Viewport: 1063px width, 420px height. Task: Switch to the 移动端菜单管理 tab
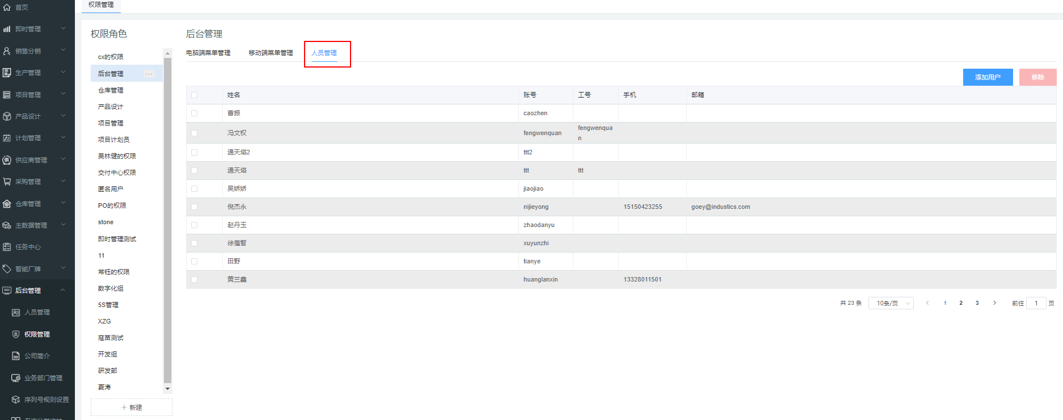[271, 53]
